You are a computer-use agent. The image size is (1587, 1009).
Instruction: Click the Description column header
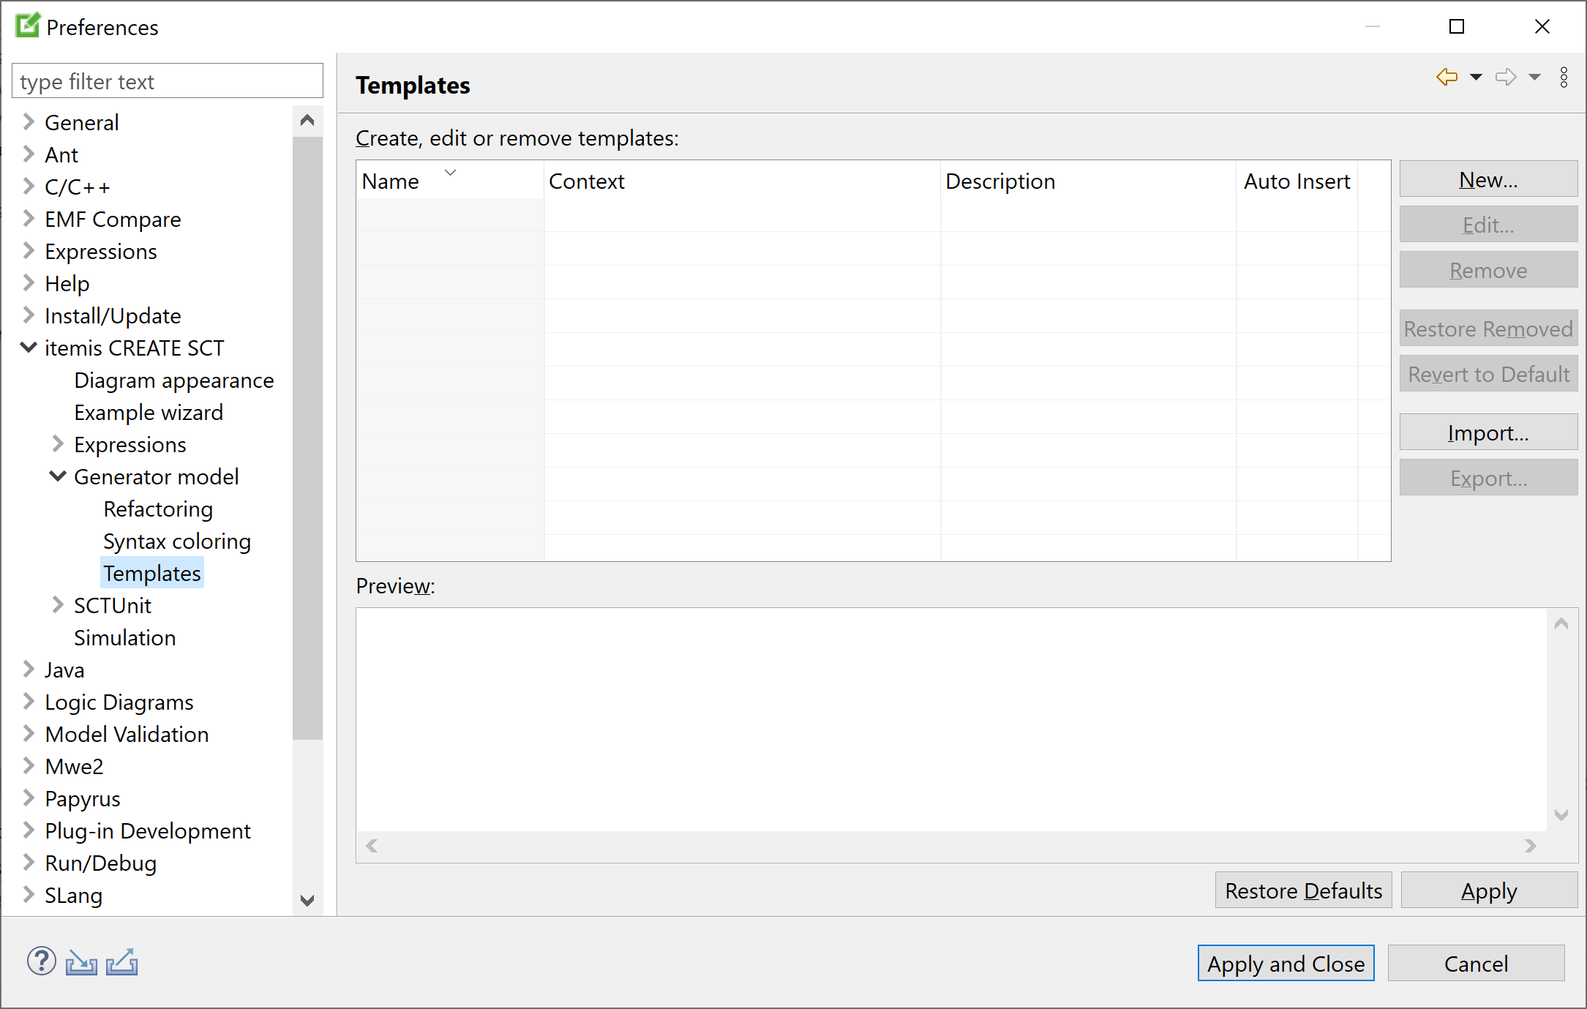[x=1088, y=180]
